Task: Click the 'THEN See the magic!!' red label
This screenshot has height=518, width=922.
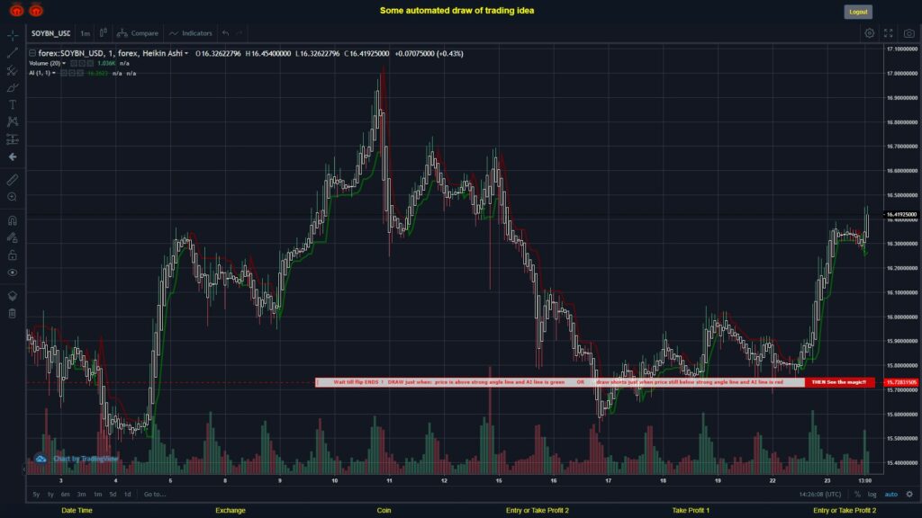Action: point(839,382)
